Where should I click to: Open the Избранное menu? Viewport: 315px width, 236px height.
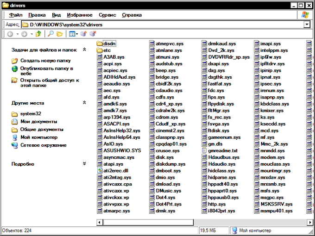click(x=80, y=15)
